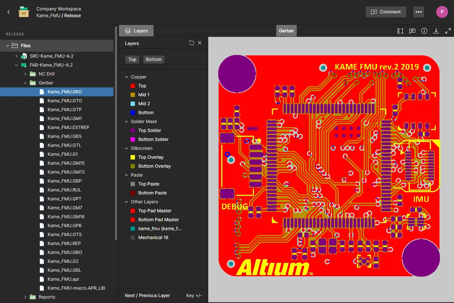Toggle the Mid 1 layer visibility
The image size is (454, 303).
(133, 95)
